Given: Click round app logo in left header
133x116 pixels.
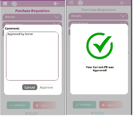Looking at the screenshot, I should 14,4.
